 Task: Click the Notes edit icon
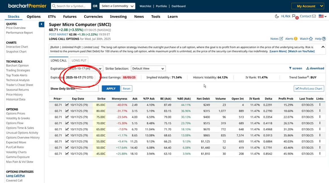pyautogui.click(x=282, y=39)
